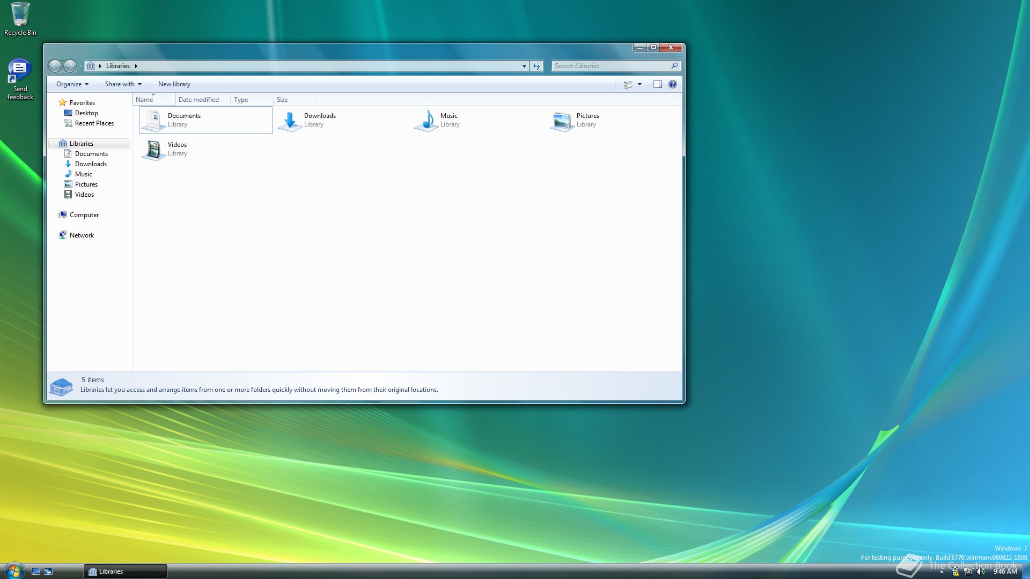Viewport: 1030px width, 579px height.
Task: Open the network tray icon
Action: click(968, 572)
